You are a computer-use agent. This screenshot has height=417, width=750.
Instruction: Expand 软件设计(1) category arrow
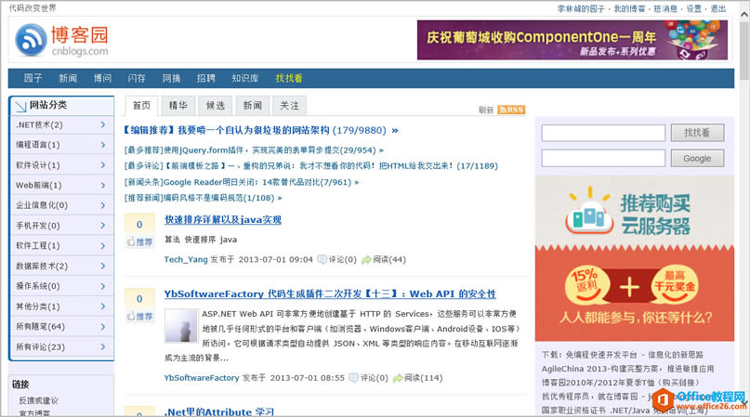tap(103, 165)
